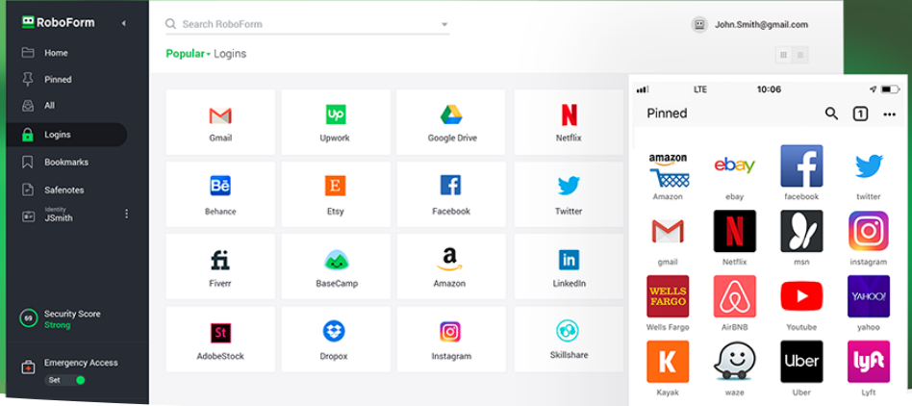Click the Search RoboForm field
912x406 pixels.
click(298, 24)
